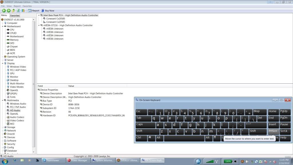Open the File menu
Viewport: 293px width, 165px height.
tap(3, 6)
